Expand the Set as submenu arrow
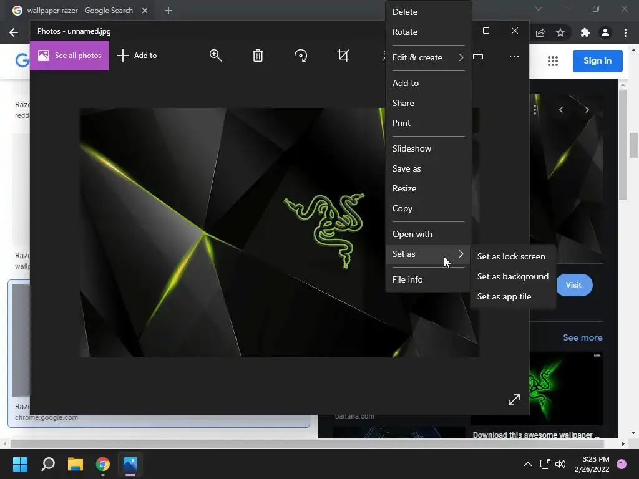This screenshot has width=639, height=479. pos(461,254)
